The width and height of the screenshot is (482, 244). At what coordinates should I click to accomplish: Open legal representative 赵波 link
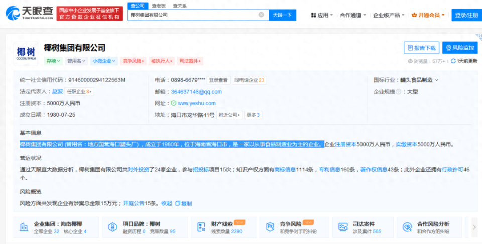(57, 91)
